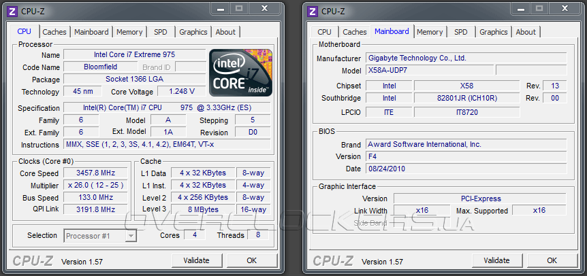Go to SPD tab in left window
The image size is (587, 276).
[161, 32]
